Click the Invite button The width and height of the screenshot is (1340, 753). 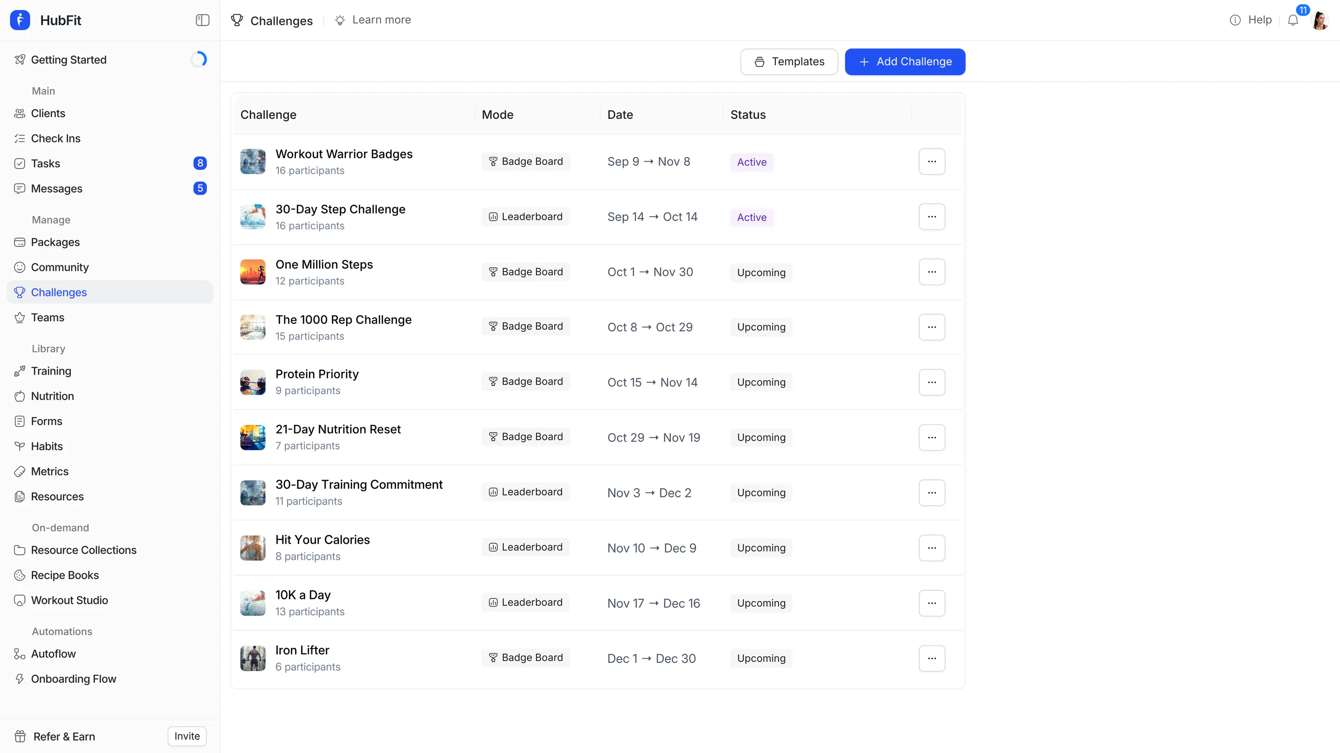tap(187, 736)
